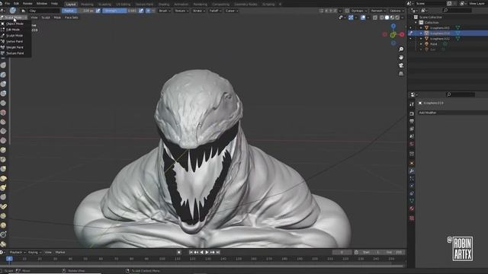Toggle viewport overlays button
Screen dimensions: 488x274
(363, 18)
